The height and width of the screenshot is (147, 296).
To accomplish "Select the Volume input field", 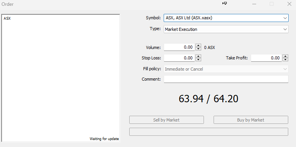I will [179, 47].
